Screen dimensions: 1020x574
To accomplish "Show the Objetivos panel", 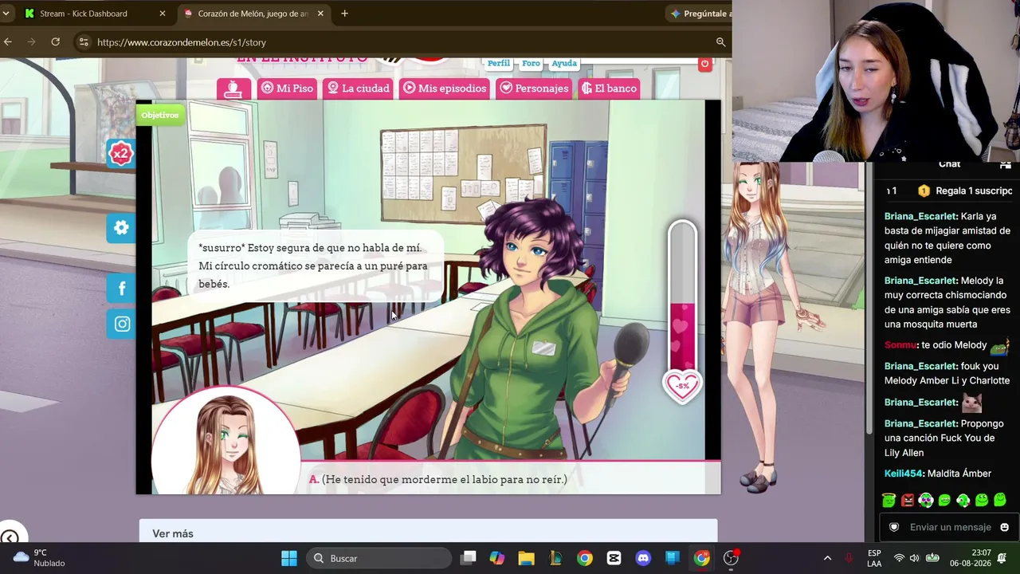I will (x=160, y=115).
